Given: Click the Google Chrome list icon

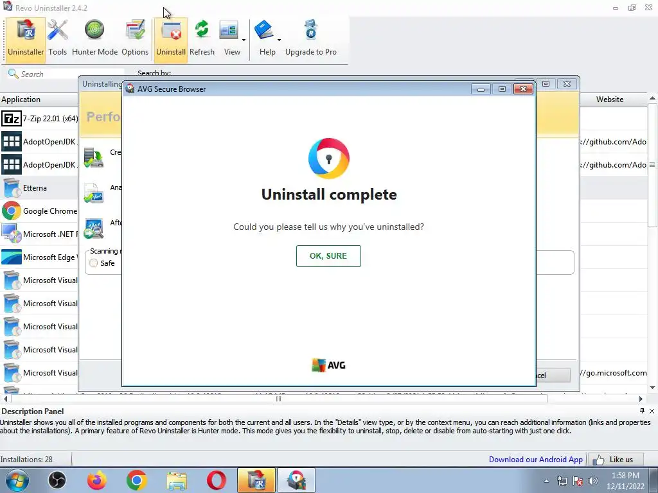Looking at the screenshot, I should tap(12, 211).
